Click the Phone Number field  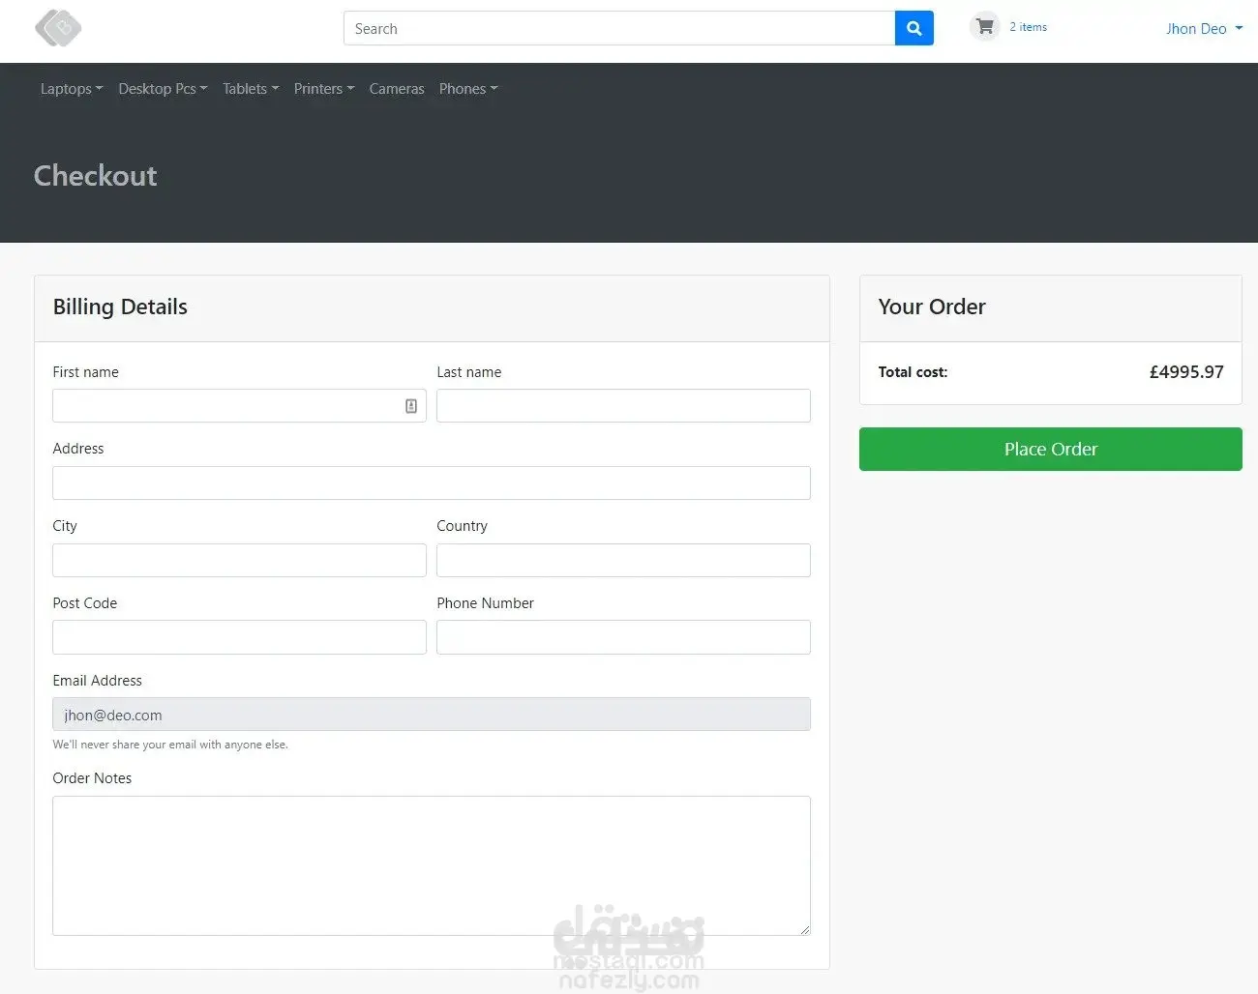tap(623, 637)
